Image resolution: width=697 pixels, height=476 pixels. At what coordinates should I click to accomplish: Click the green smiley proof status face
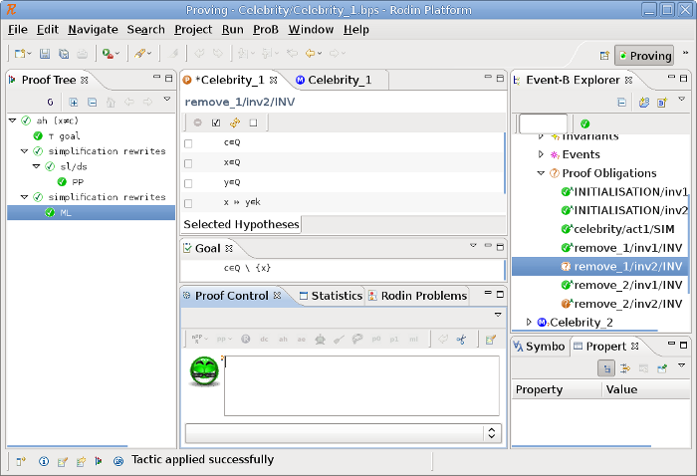coord(203,370)
